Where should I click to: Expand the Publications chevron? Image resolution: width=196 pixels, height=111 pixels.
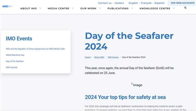(x=132, y=8)
